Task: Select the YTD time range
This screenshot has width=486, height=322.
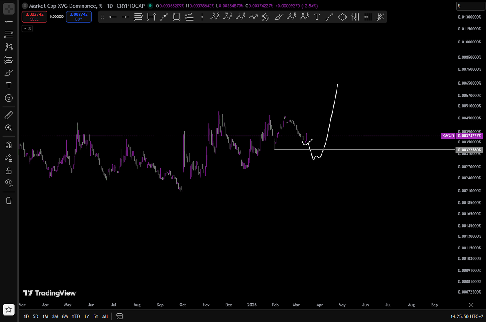Action: coord(76,316)
